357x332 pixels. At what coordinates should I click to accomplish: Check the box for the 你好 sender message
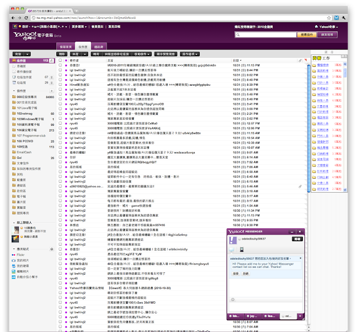click(60, 157)
